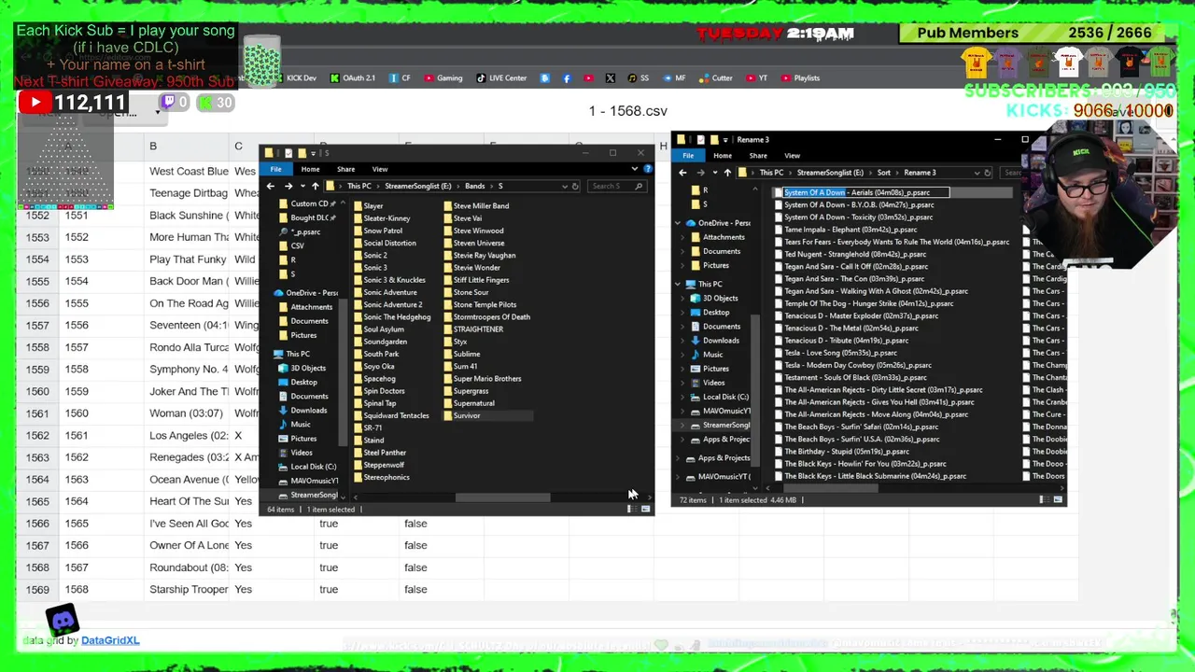
Task: Collapse OneDrive tree node in Rename 3 window
Action: point(679,223)
